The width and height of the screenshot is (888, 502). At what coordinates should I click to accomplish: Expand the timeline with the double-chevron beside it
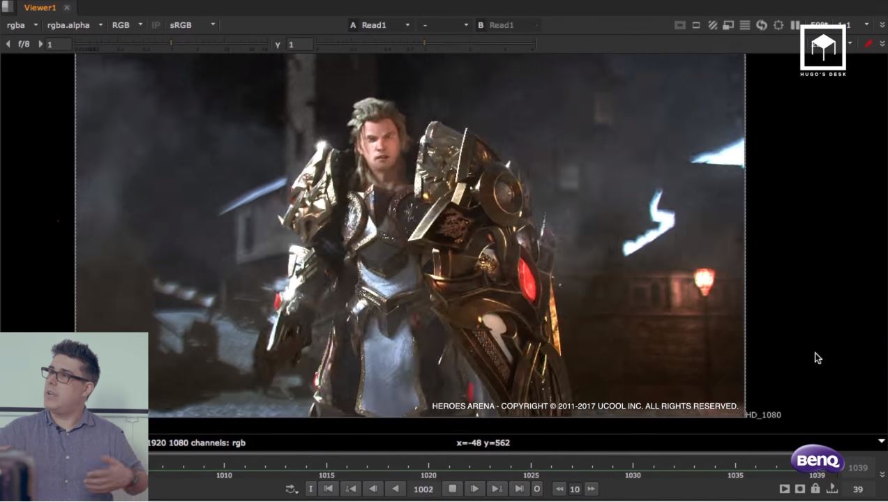pos(882,474)
